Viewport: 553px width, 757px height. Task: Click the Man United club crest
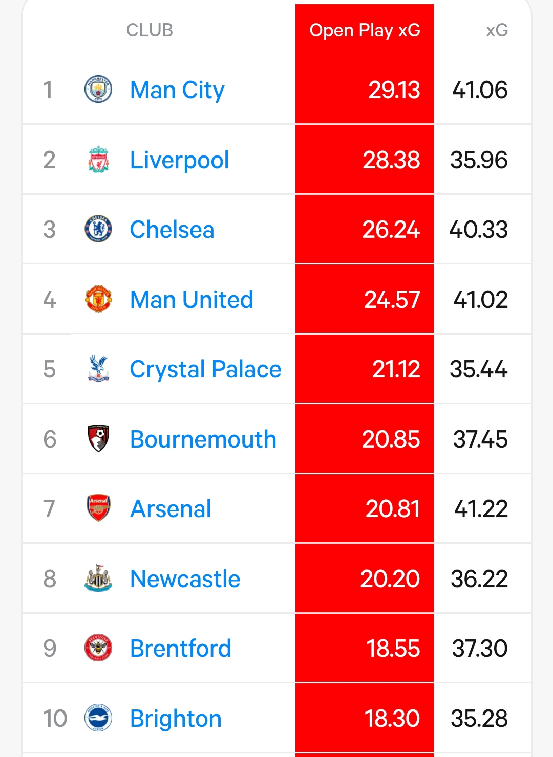[x=98, y=299]
